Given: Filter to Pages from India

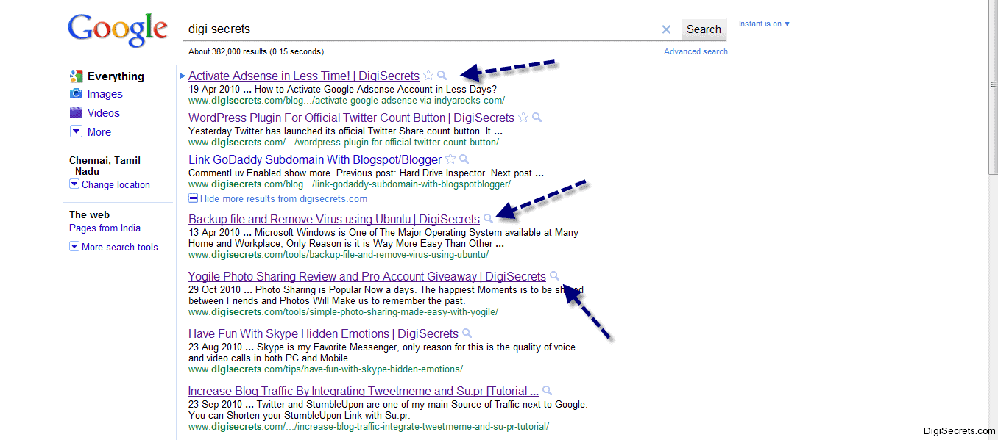Looking at the screenshot, I should 105,228.
